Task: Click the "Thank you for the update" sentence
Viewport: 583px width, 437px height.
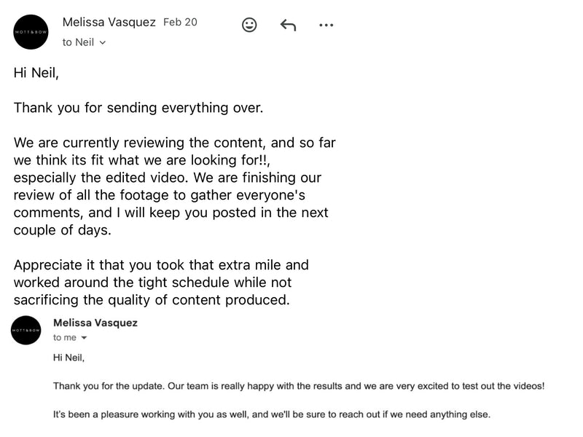Action: 299,386
